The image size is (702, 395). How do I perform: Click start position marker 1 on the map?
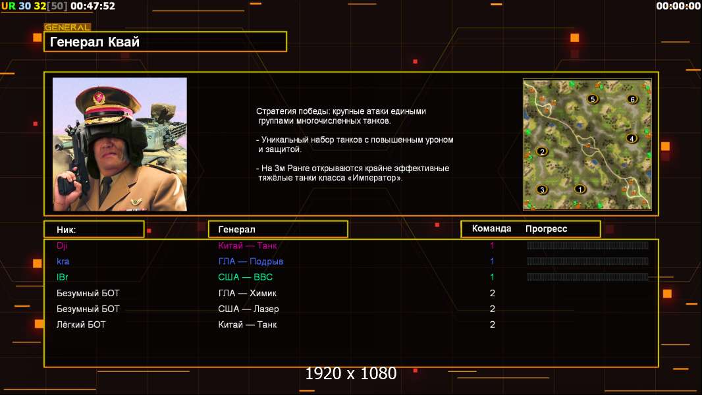click(580, 189)
